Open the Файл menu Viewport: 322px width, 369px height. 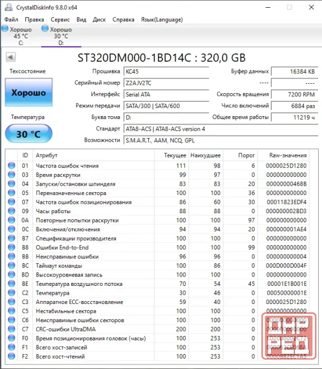click(11, 19)
